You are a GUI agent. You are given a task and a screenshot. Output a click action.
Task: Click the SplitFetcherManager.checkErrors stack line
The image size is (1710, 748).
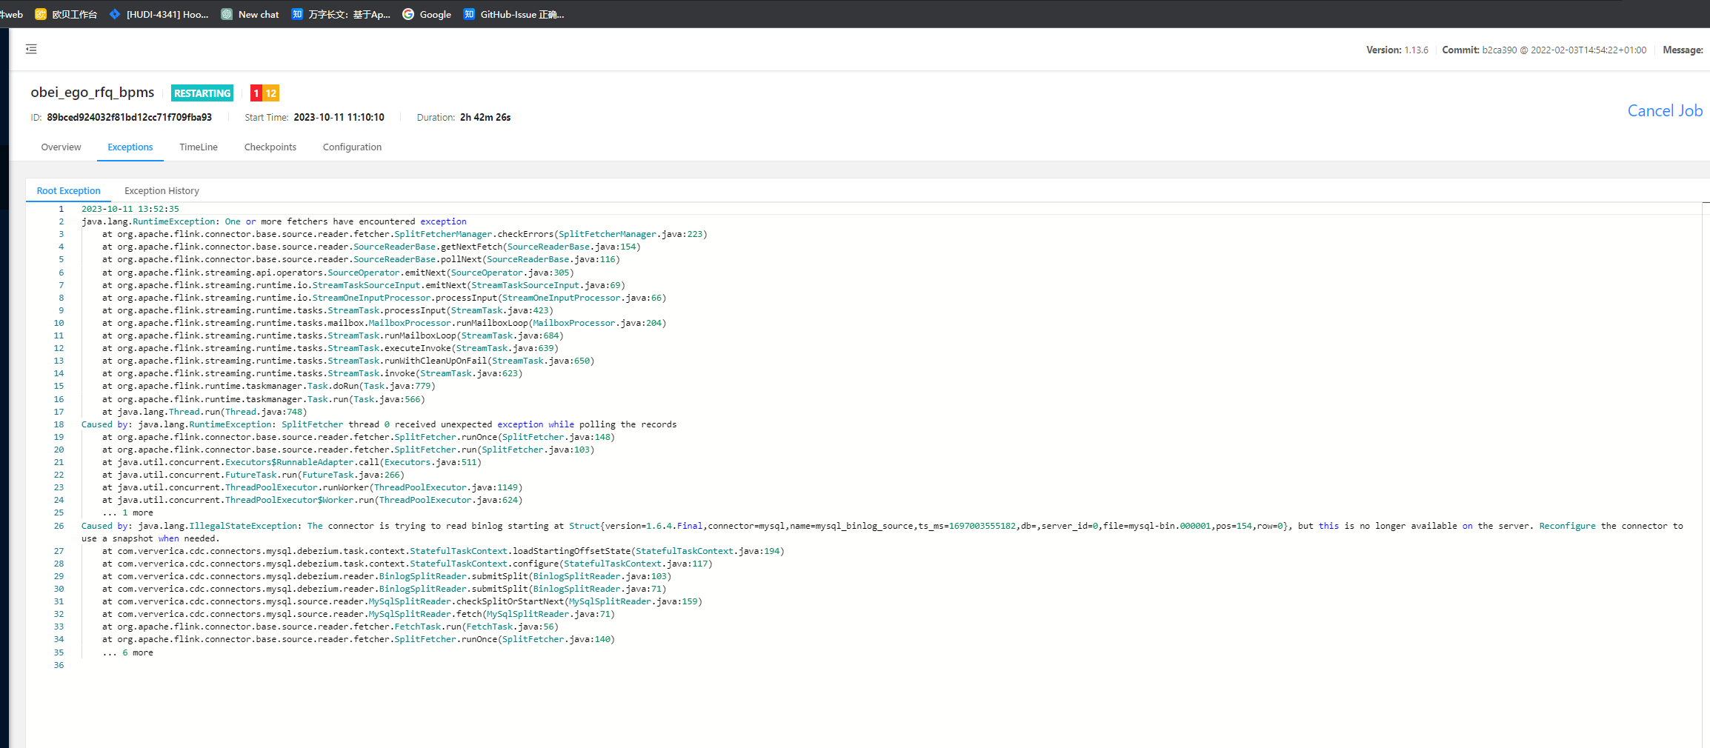point(405,234)
